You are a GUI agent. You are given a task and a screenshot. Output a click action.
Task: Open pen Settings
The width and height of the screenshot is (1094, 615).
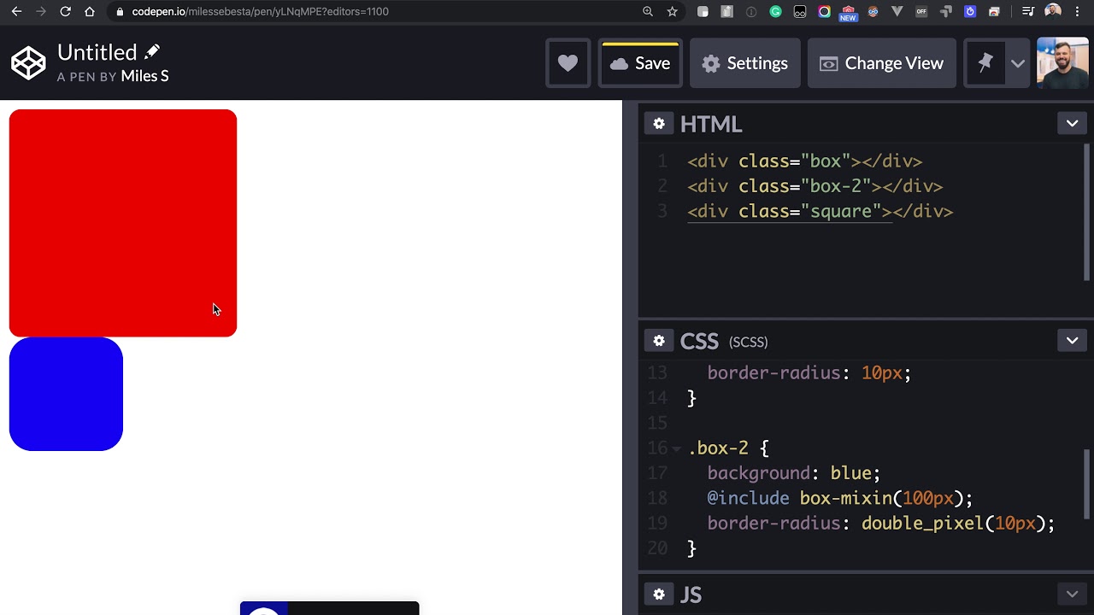click(745, 63)
